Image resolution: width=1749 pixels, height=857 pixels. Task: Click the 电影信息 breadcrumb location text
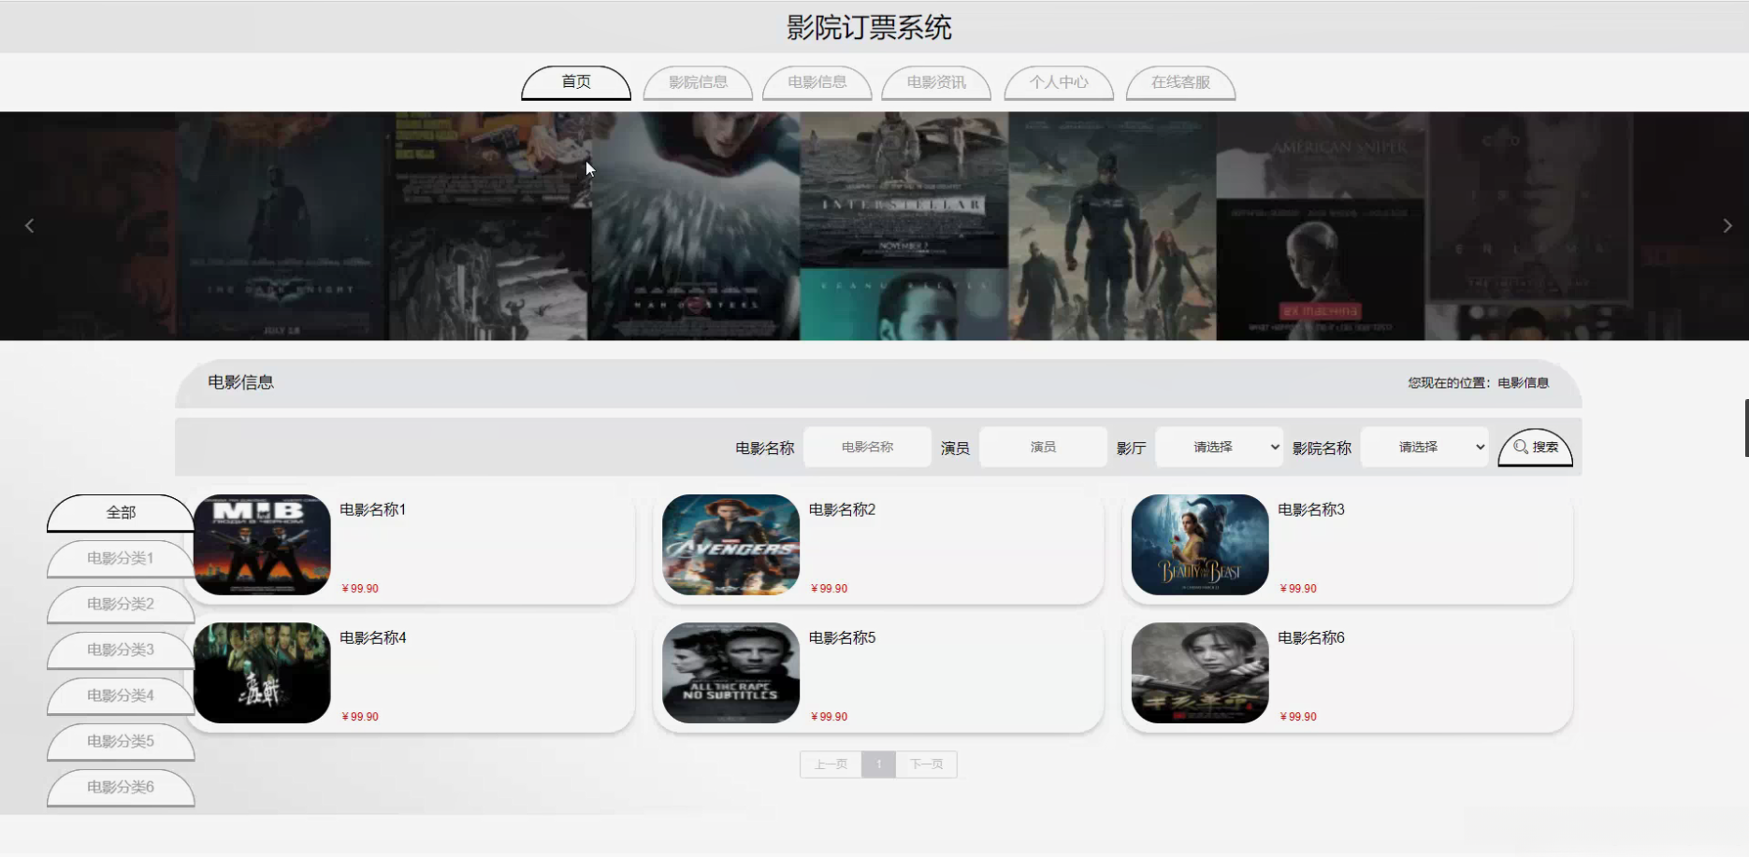point(1524,383)
